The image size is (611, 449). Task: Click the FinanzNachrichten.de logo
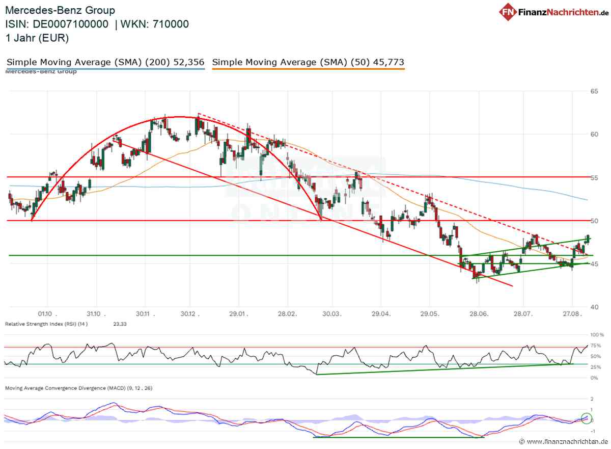click(554, 12)
